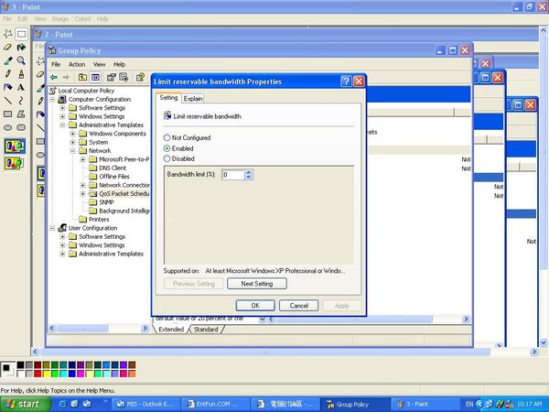
Task: Select the Rectangle shape tool in Paint
Action: tap(8, 114)
